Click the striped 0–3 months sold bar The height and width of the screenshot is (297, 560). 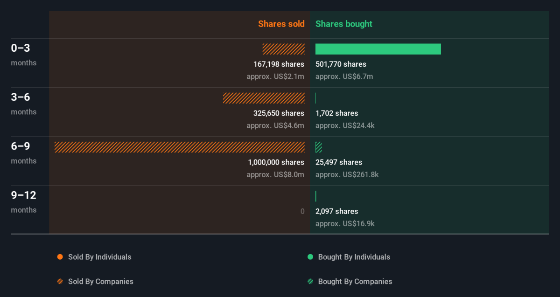pyautogui.click(x=283, y=49)
